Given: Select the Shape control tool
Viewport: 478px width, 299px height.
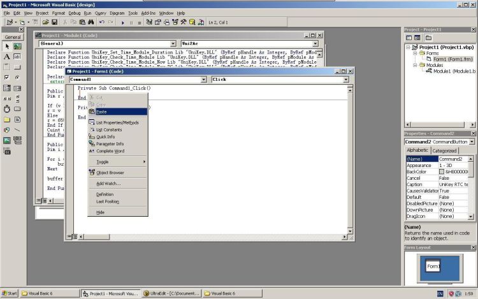Looking at the screenshot, I should 7,130.
